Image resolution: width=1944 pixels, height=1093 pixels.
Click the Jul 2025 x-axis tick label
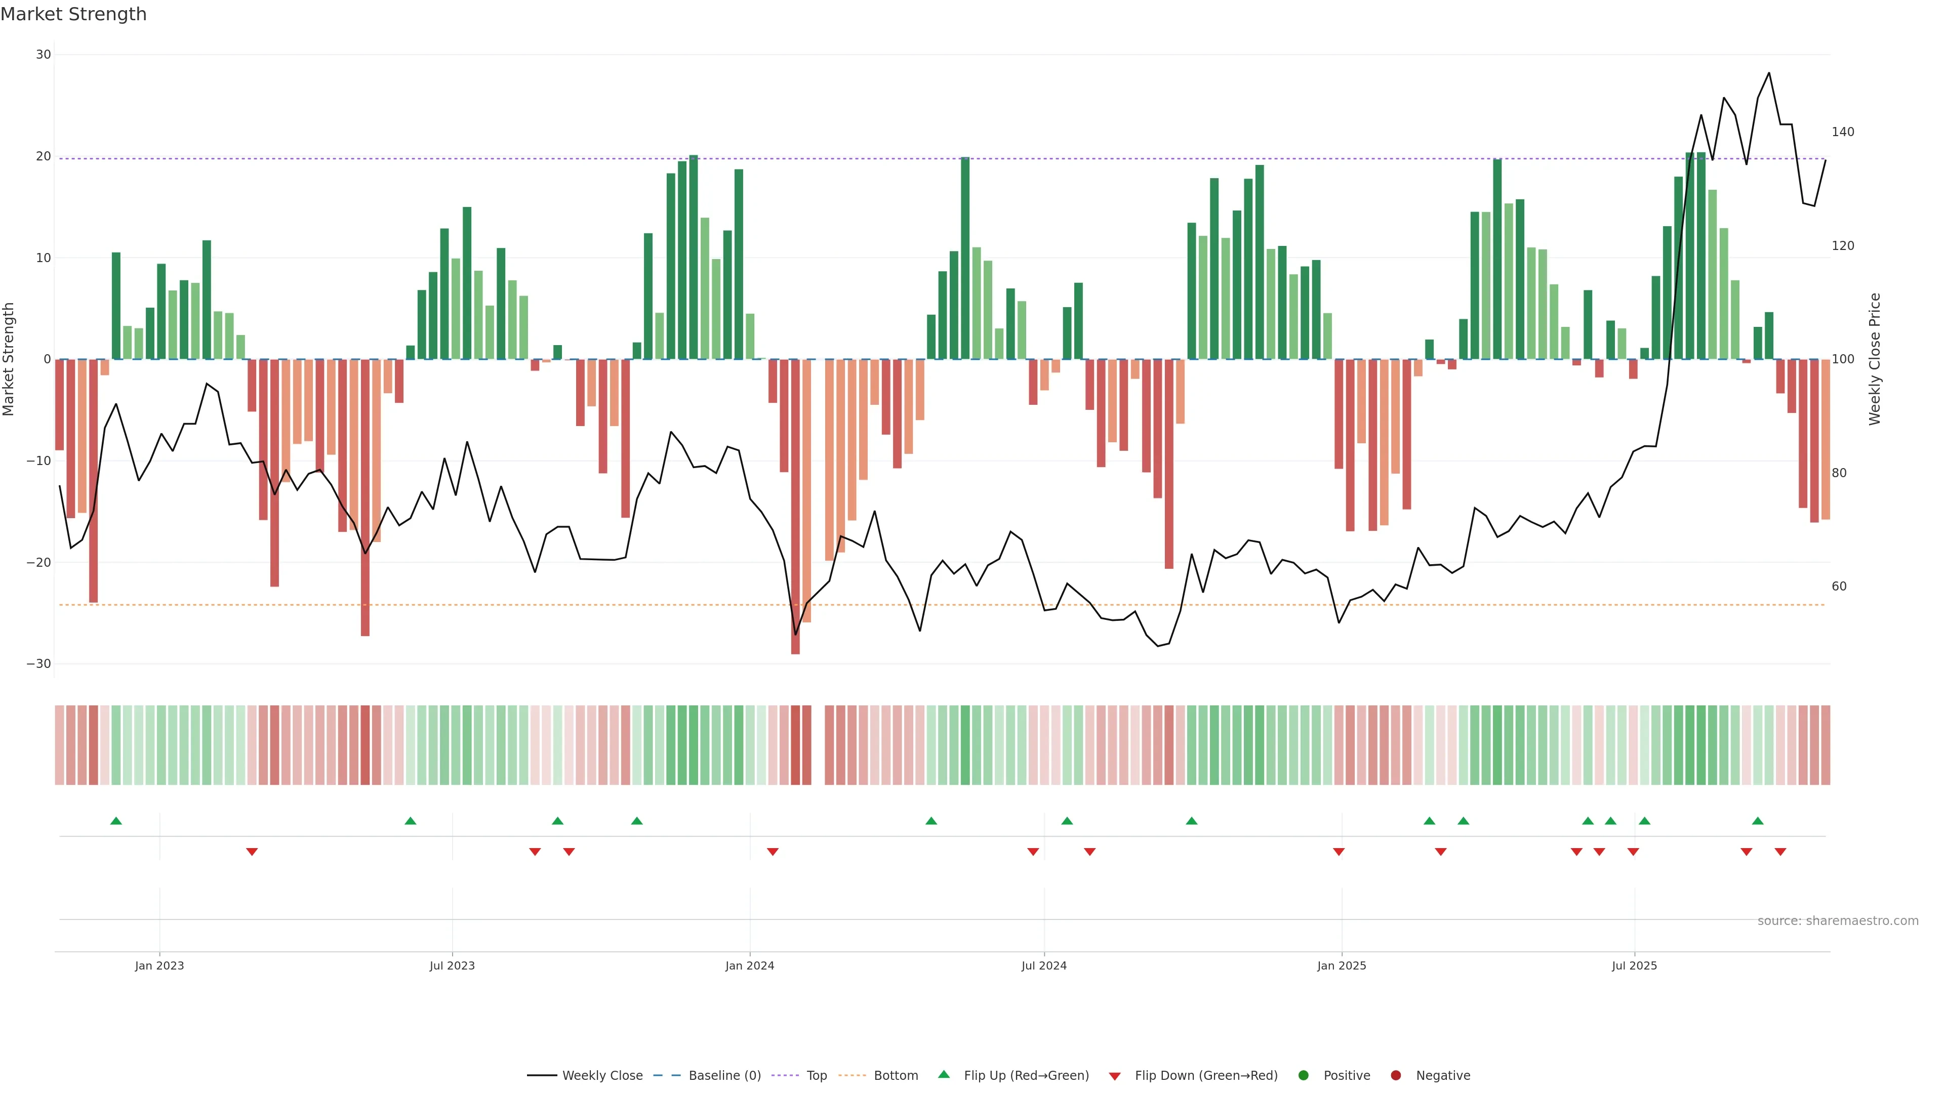pos(1634,965)
